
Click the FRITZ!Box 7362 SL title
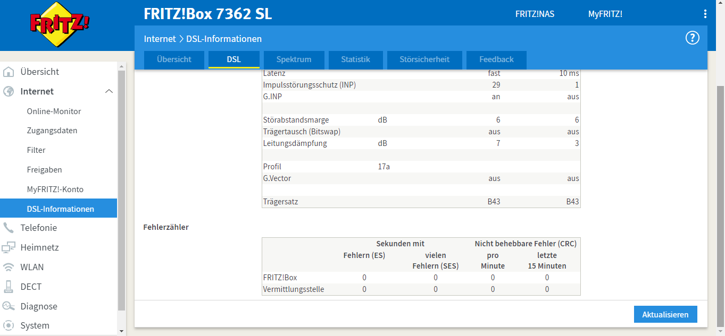click(207, 14)
